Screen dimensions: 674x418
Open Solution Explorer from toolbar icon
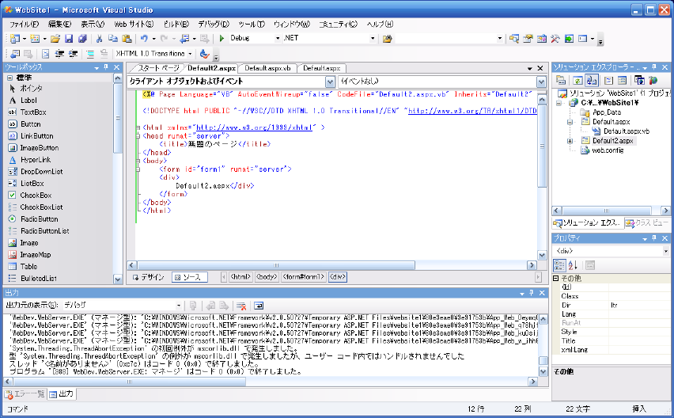point(514,39)
